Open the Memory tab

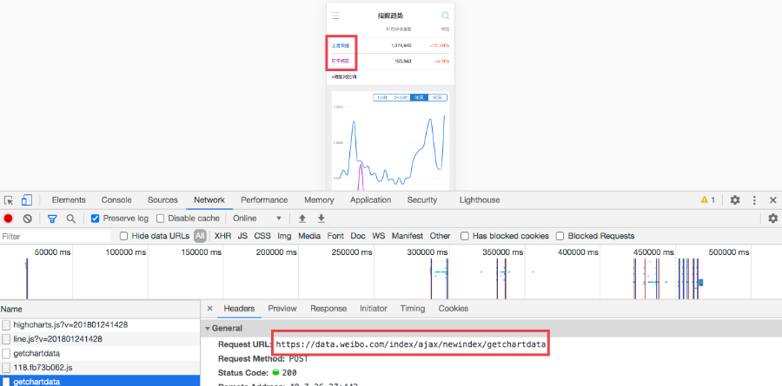(319, 200)
